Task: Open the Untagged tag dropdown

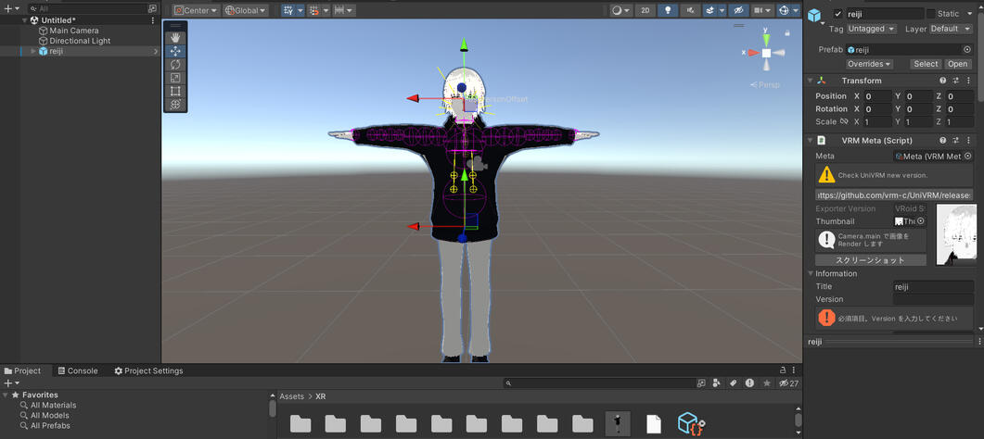Action: click(871, 29)
